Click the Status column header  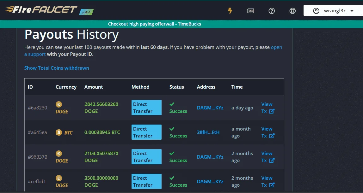pyautogui.click(x=177, y=87)
